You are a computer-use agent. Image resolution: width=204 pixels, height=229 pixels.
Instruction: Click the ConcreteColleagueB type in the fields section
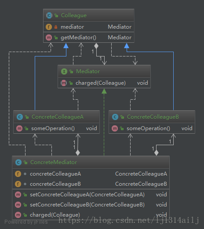click(x=141, y=184)
